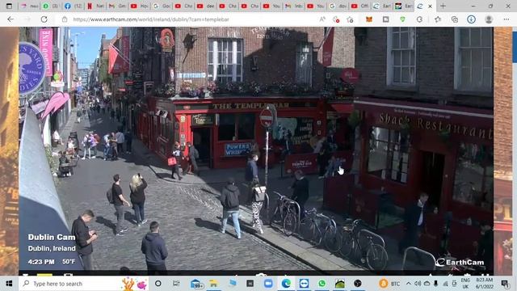Close the active EarthCam tab

coord(430,6)
